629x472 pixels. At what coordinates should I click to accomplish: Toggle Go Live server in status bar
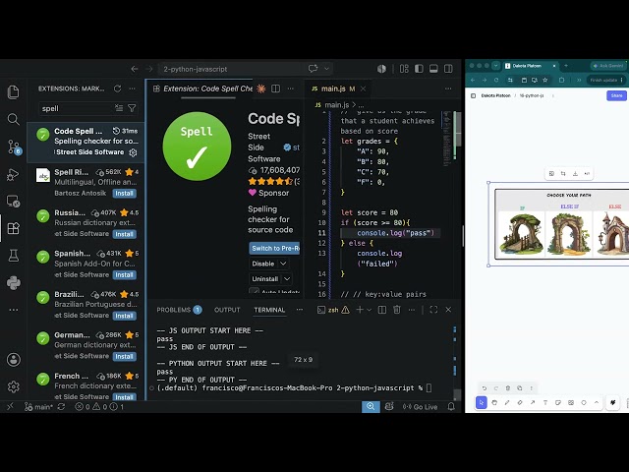(x=420, y=406)
